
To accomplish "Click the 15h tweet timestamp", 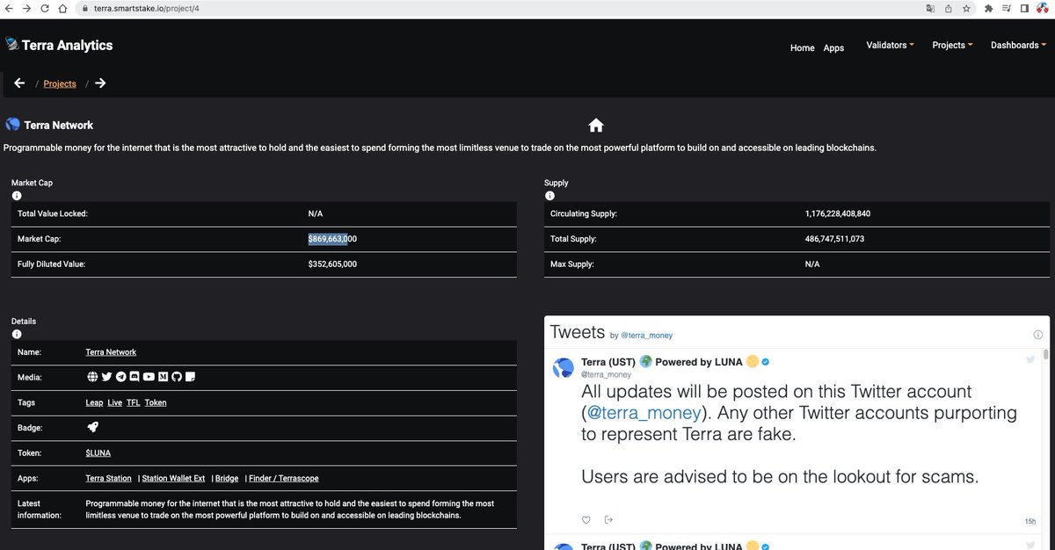I will click(x=1030, y=521).
